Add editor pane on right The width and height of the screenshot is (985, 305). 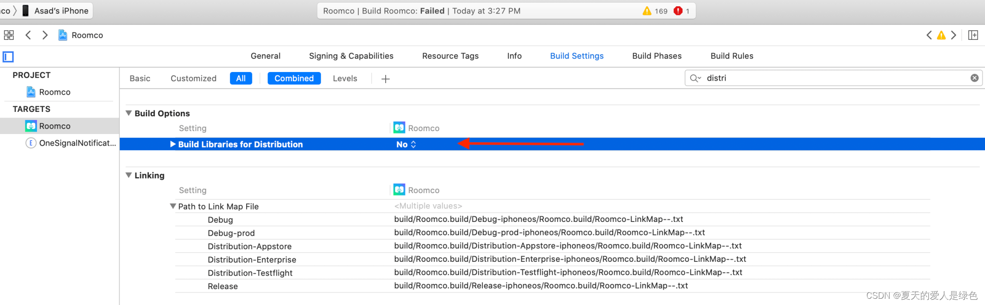[973, 35]
